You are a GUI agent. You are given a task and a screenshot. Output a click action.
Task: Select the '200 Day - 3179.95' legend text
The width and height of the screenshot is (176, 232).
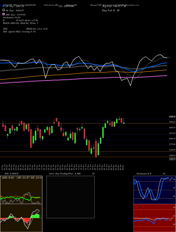(15, 15)
